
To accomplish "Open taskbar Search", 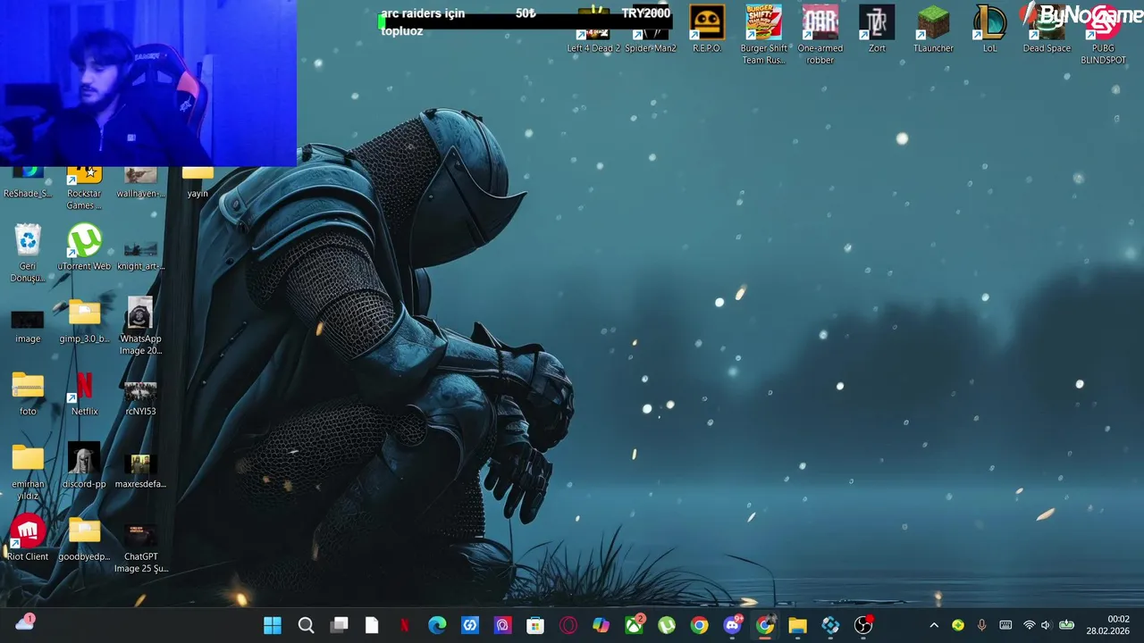I will click(x=306, y=625).
